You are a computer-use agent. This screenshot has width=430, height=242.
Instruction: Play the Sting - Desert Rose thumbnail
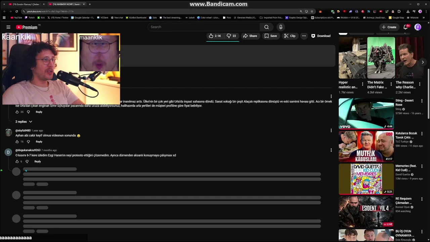click(x=366, y=114)
